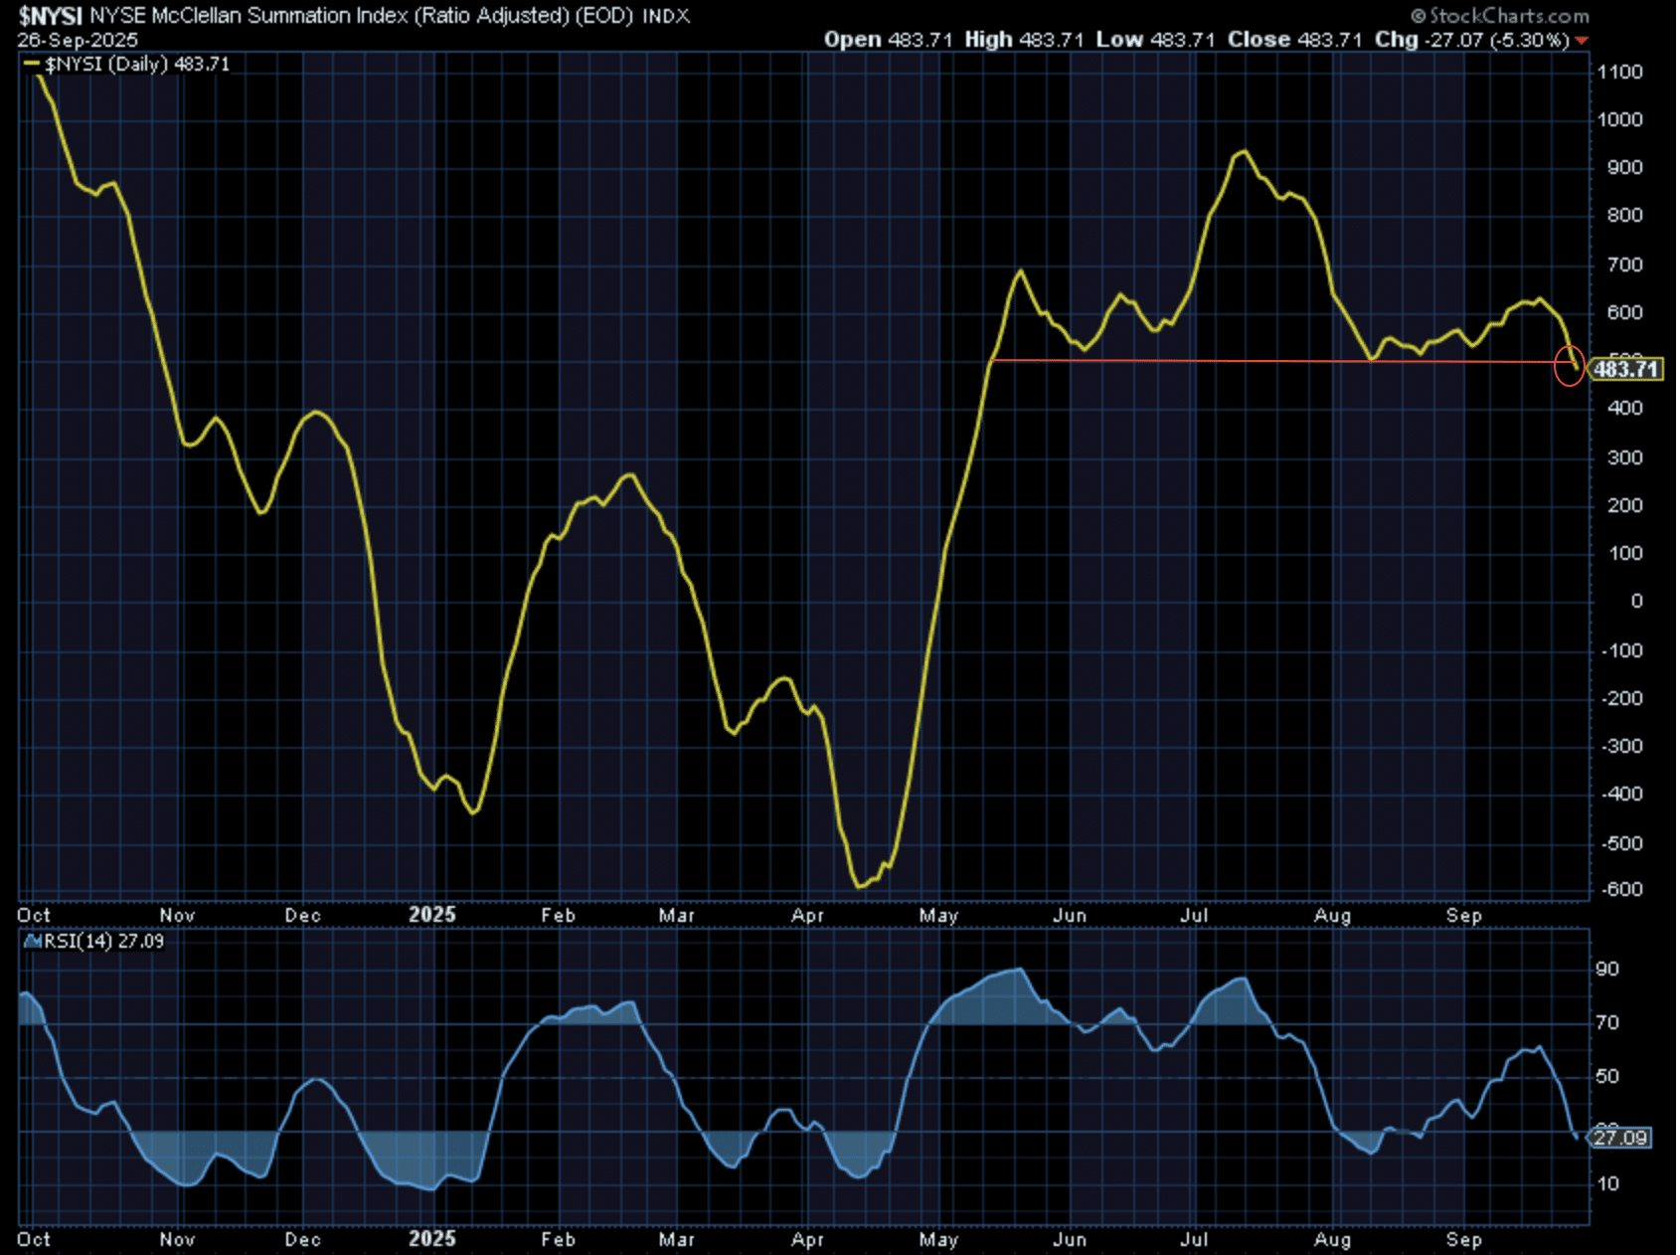This screenshot has width=1680, height=1255.
Task: Click the 2025 label on main chart axis
Action: point(431,914)
